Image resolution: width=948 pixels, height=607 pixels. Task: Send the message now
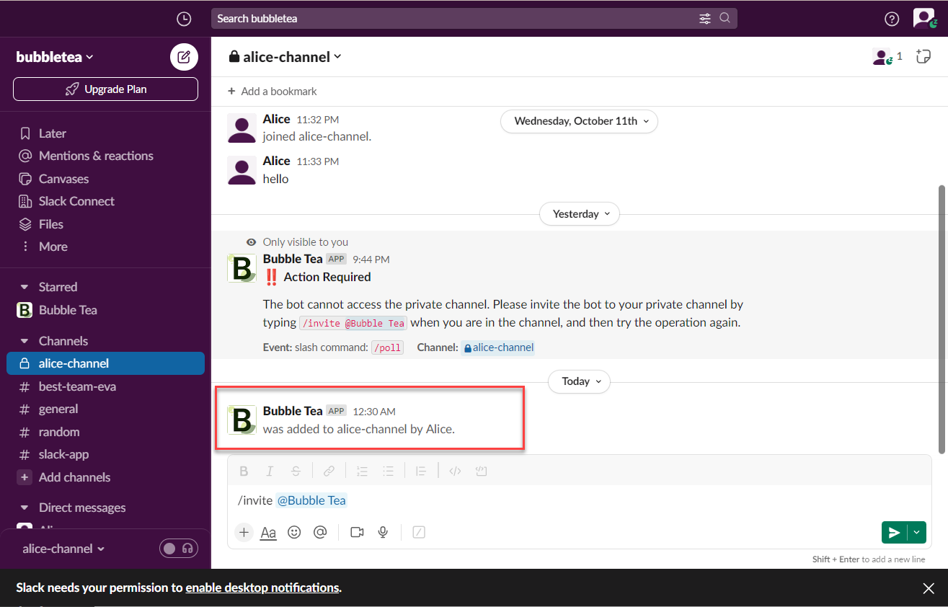894,533
